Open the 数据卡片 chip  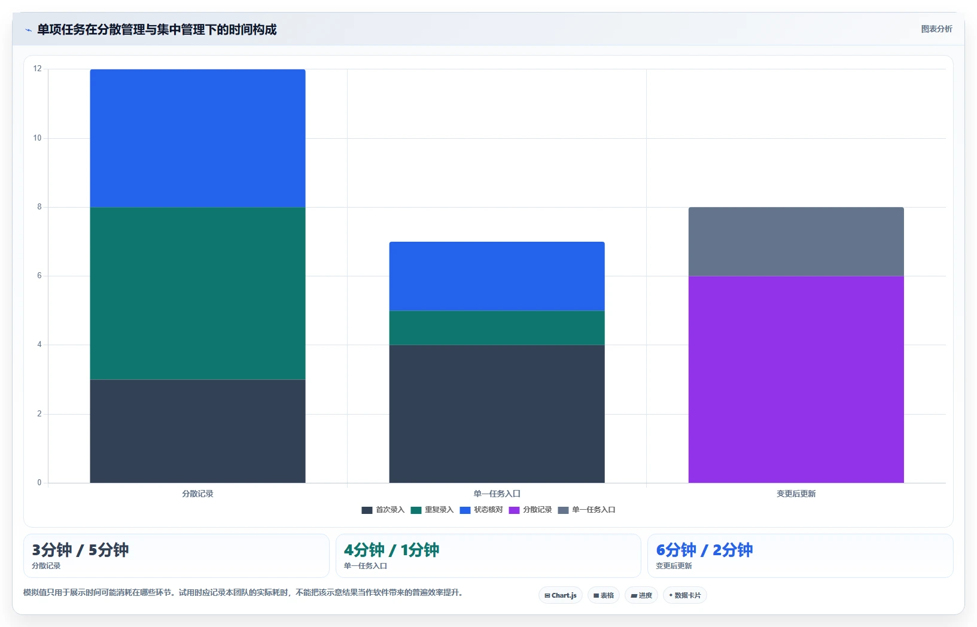pyautogui.click(x=685, y=595)
